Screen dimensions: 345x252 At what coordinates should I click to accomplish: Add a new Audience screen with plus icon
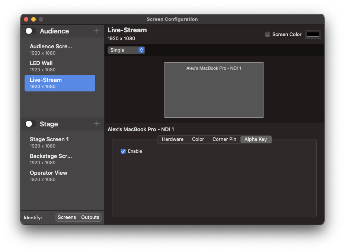click(97, 31)
